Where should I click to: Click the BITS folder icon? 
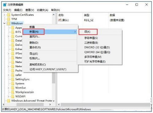click(13, 32)
